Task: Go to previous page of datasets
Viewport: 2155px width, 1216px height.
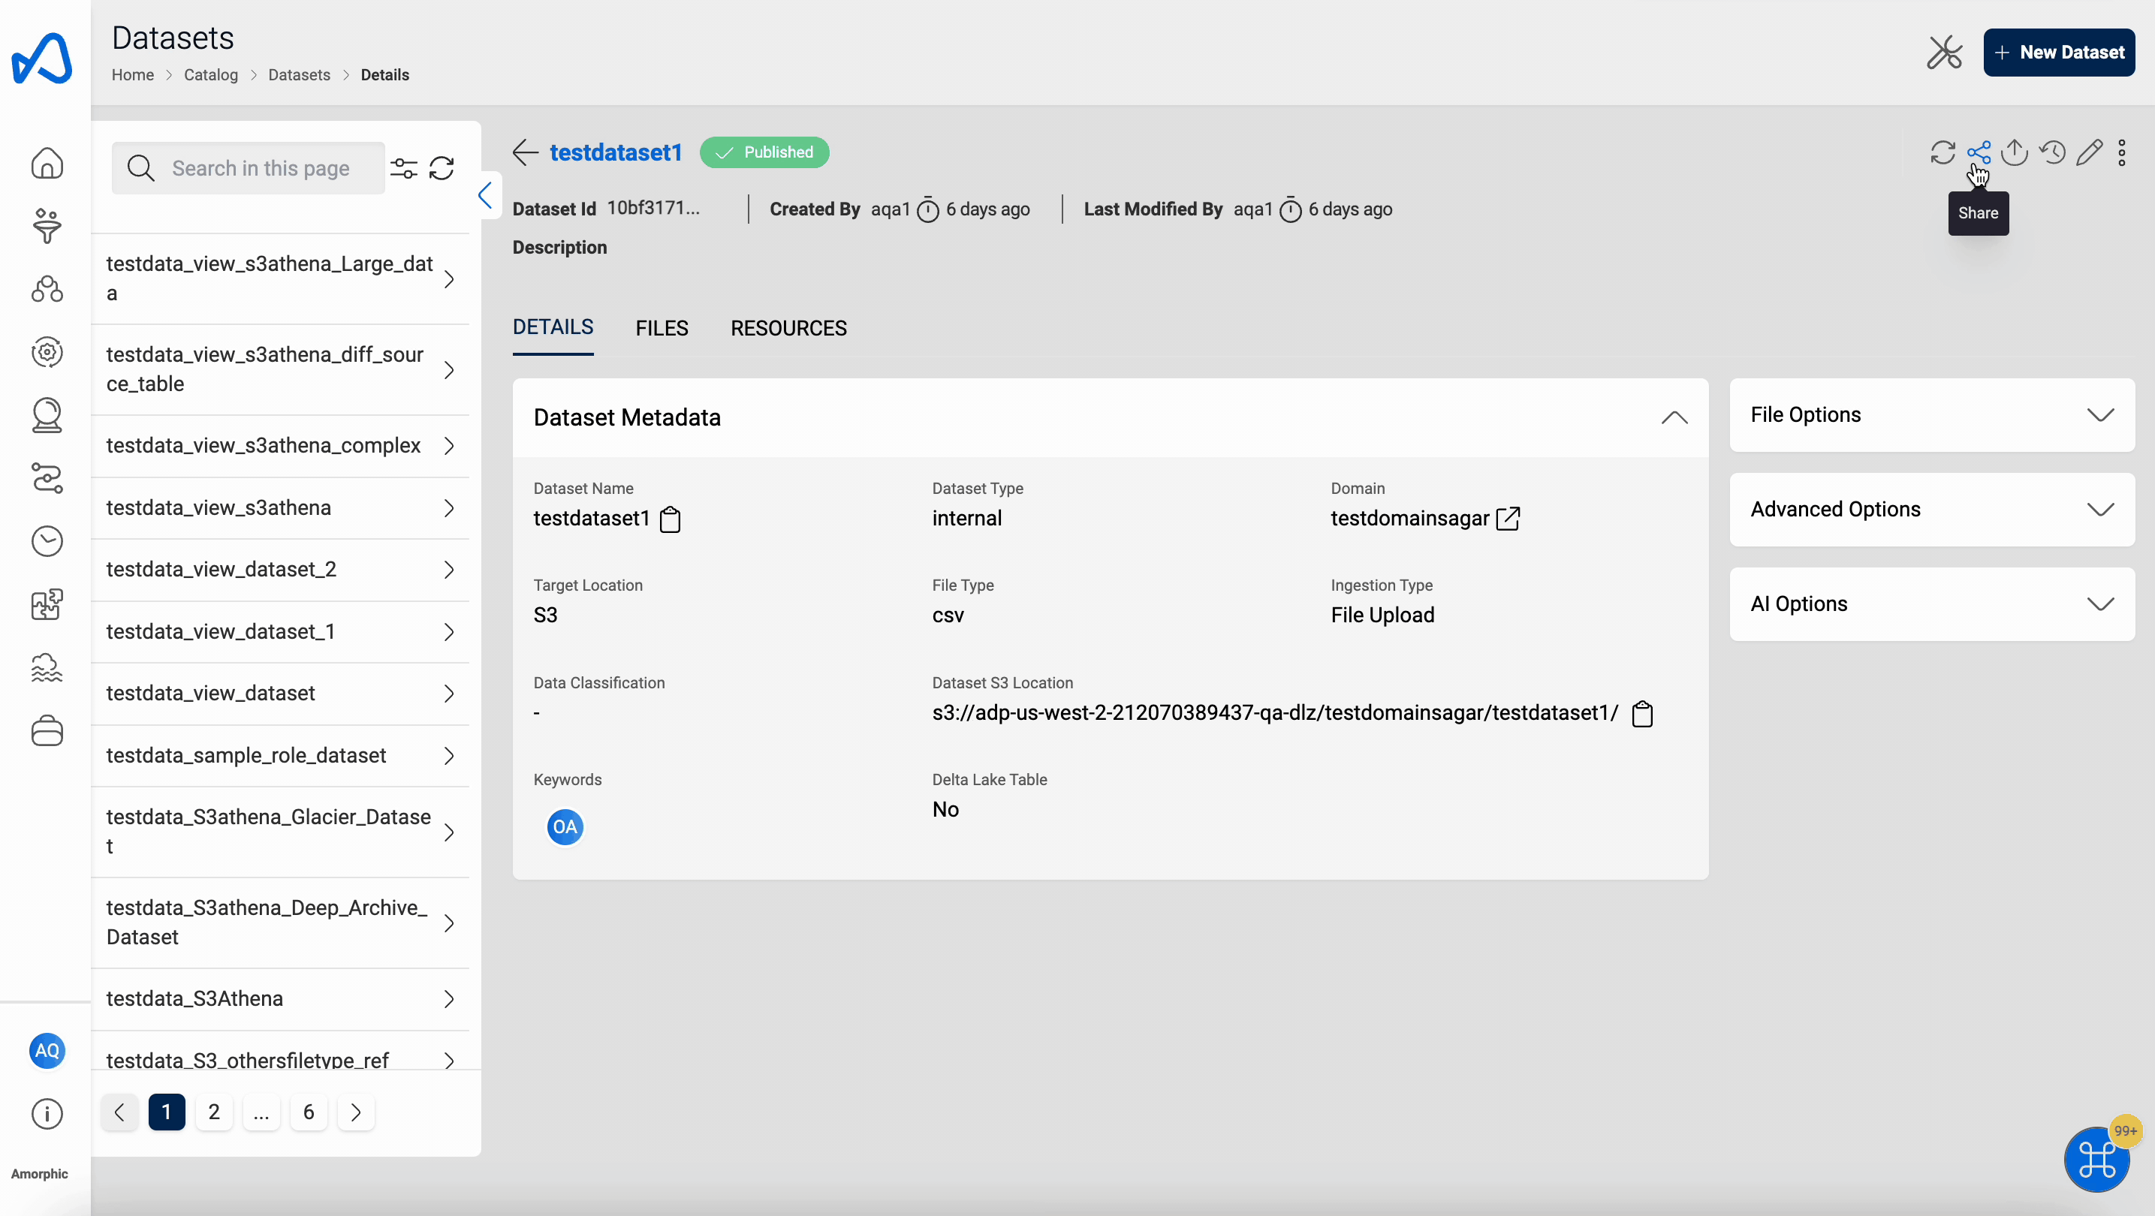Action: point(119,1112)
